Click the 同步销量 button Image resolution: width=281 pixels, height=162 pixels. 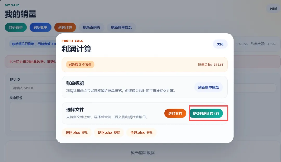[x=16, y=27]
